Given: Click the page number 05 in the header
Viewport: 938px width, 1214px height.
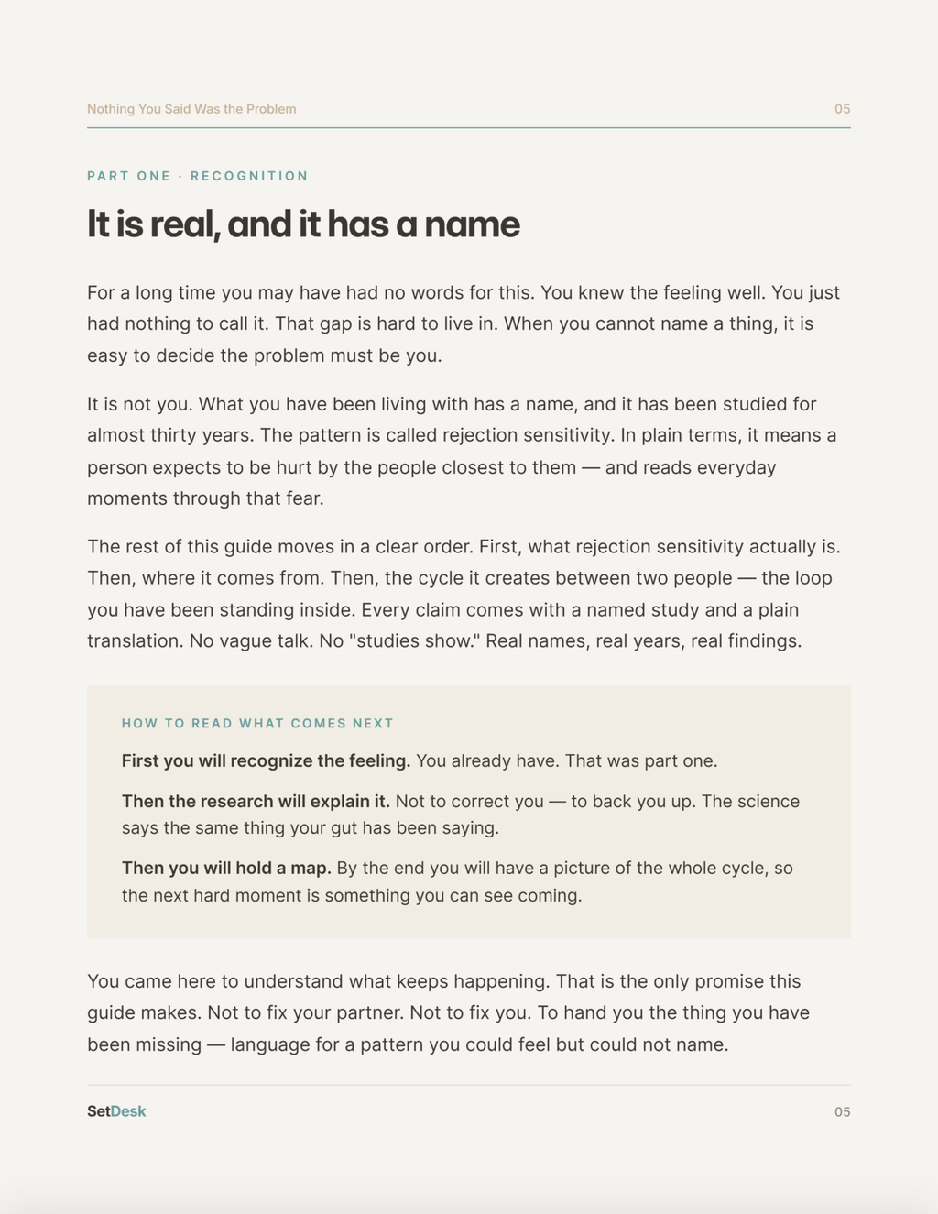Looking at the screenshot, I should [x=842, y=109].
